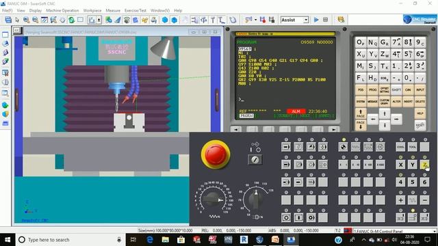Click the blue save icon in toolbar
Viewport: 438px width, 246px height.
8,20
